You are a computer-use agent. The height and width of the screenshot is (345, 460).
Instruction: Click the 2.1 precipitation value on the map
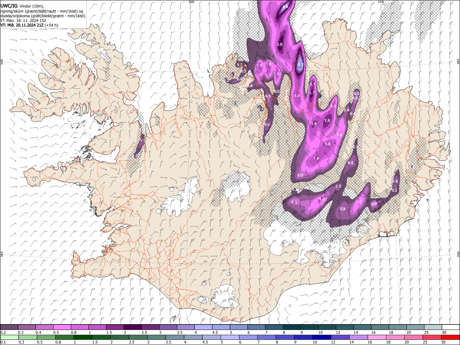312,84
